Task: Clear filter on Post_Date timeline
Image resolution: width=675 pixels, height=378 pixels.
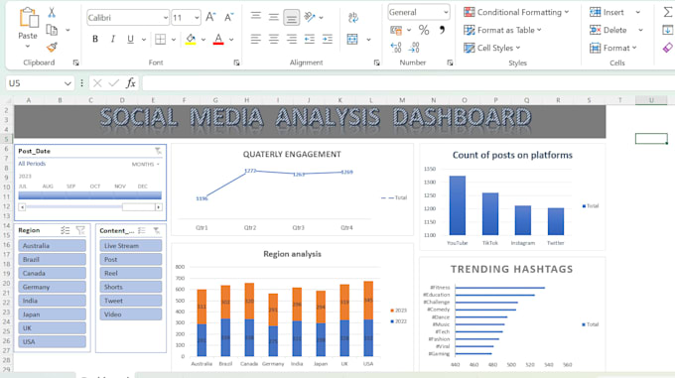Action: [x=158, y=151]
